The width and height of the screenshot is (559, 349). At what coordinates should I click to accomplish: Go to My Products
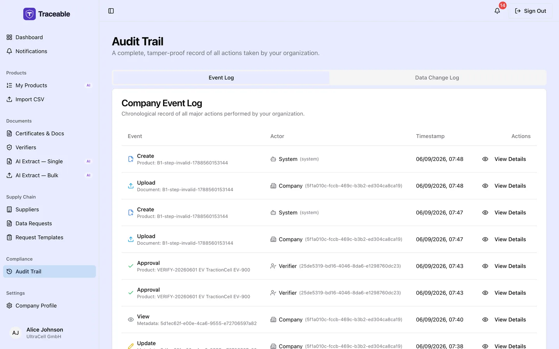[x=49, y=85]
